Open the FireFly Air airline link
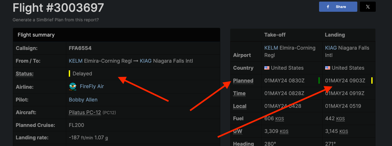The image size is (392, 146). click(x=92, y=87)
